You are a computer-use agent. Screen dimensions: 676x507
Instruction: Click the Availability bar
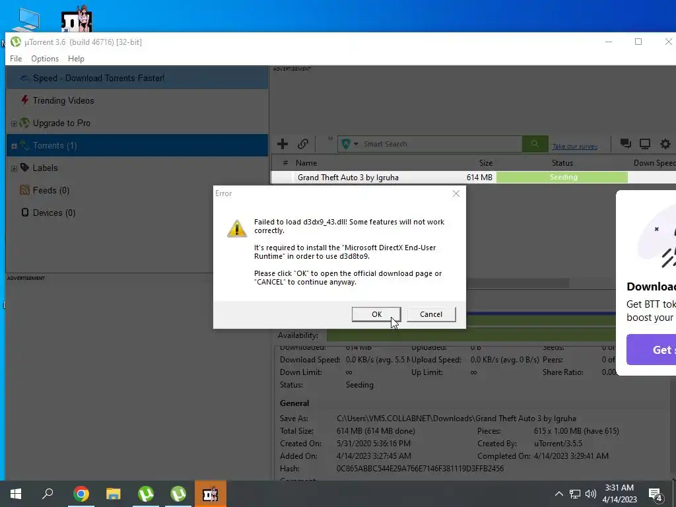470,335
